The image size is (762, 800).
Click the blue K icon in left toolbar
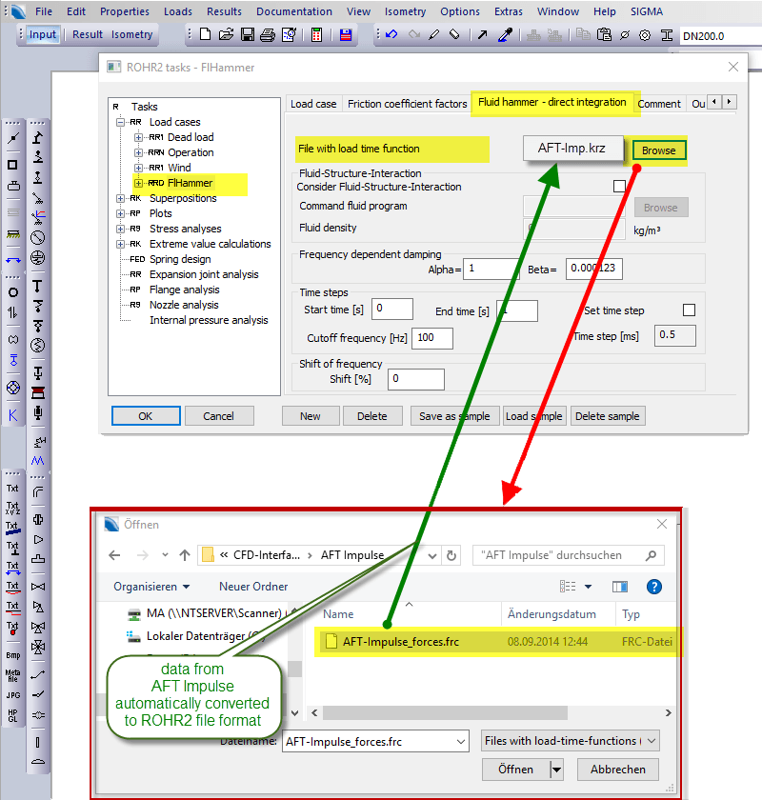pos(13,415)
